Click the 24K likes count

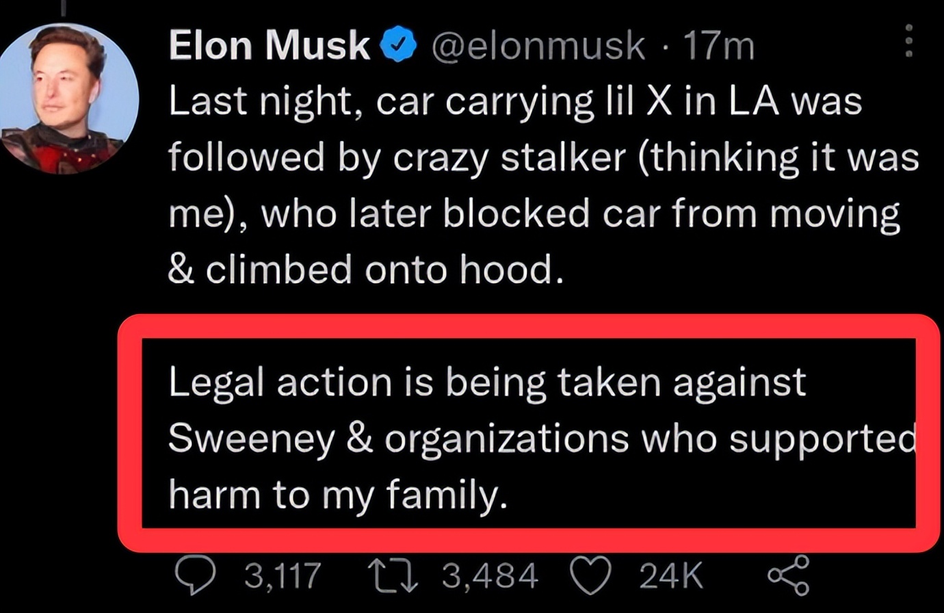click(x=670, y=575)
